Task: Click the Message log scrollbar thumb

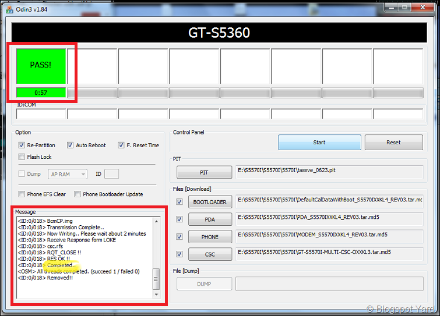Action: click(x=156, y=279)
